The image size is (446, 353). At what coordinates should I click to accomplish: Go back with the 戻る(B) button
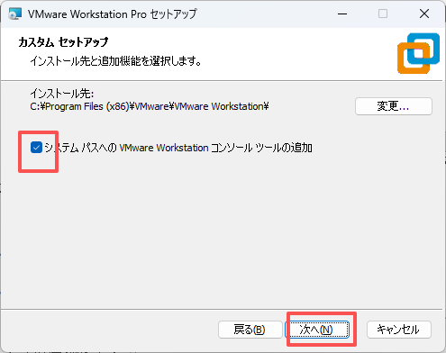[250, 330]
